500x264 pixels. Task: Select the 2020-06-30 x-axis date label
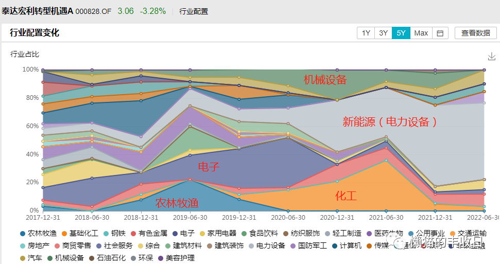(x=288, y=218)
